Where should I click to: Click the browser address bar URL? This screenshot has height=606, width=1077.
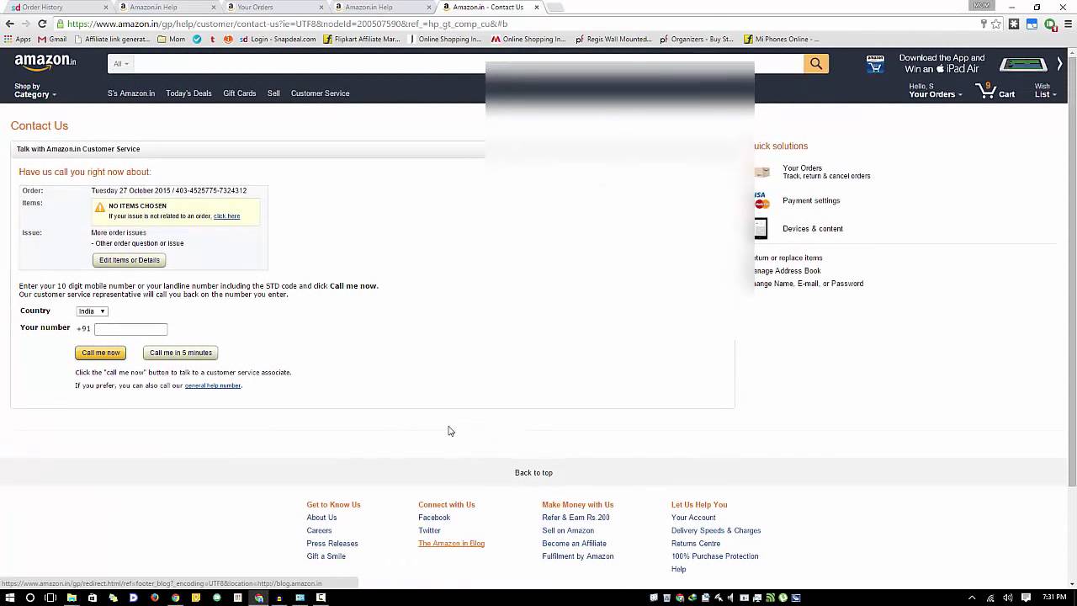(286, 24)
